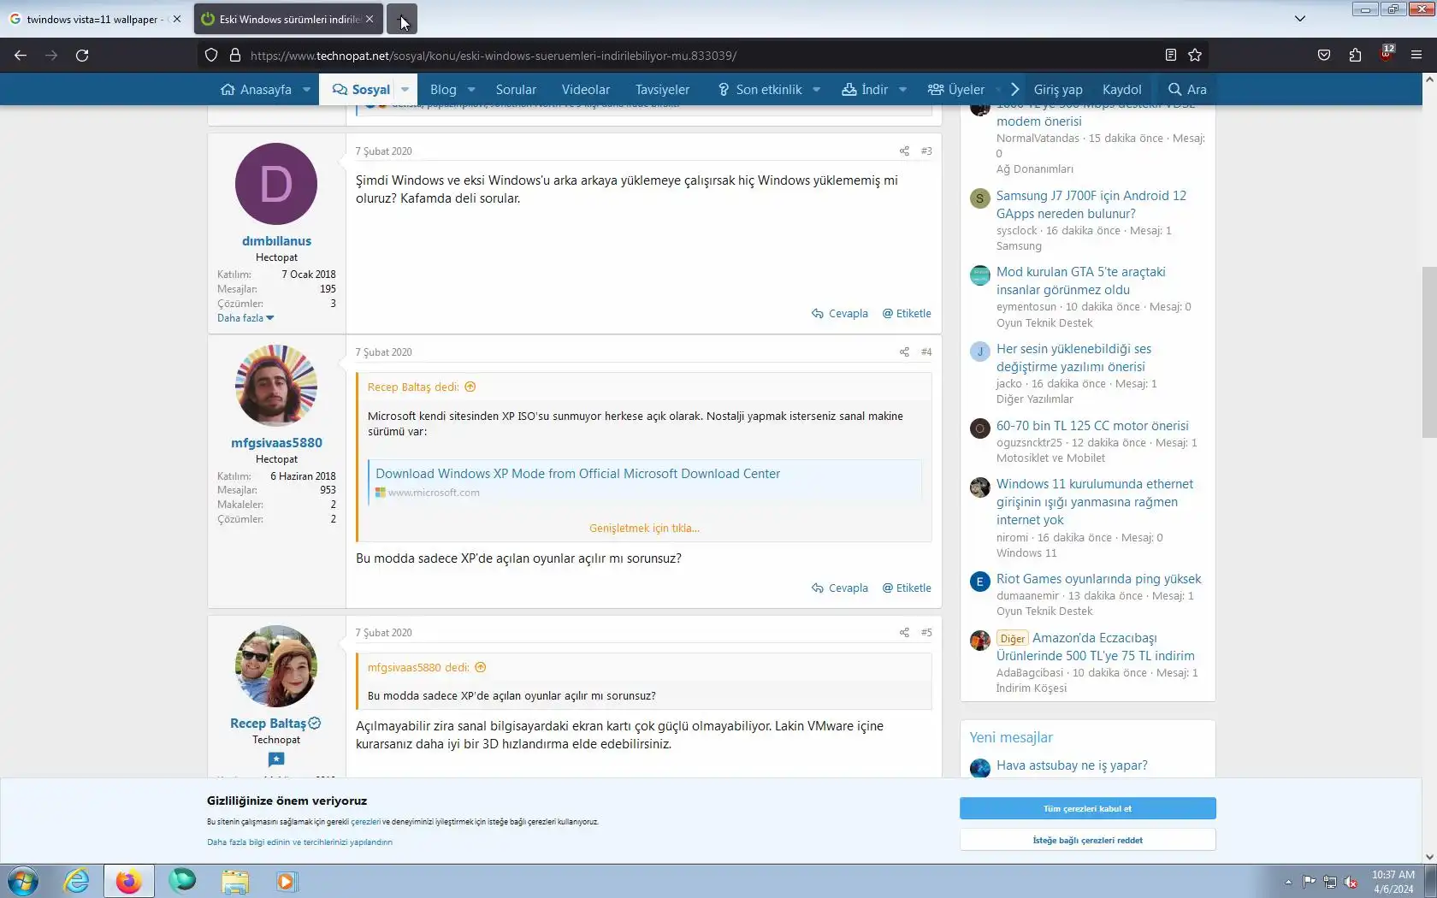Open Windows Explorer folder in taskbar
Image resolution: width=1437 pixels, height=898 pixels.
coord(234,881)
